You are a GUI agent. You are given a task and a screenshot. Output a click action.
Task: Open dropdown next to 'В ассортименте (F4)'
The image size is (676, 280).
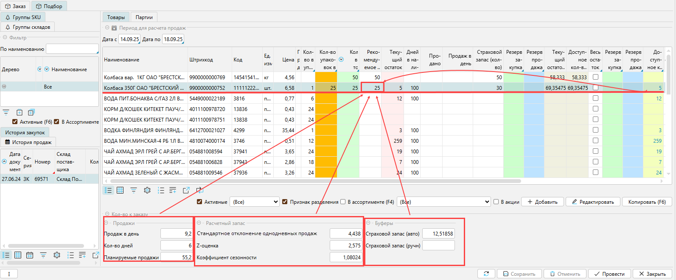pyautogui.click(x=444, y=202)
